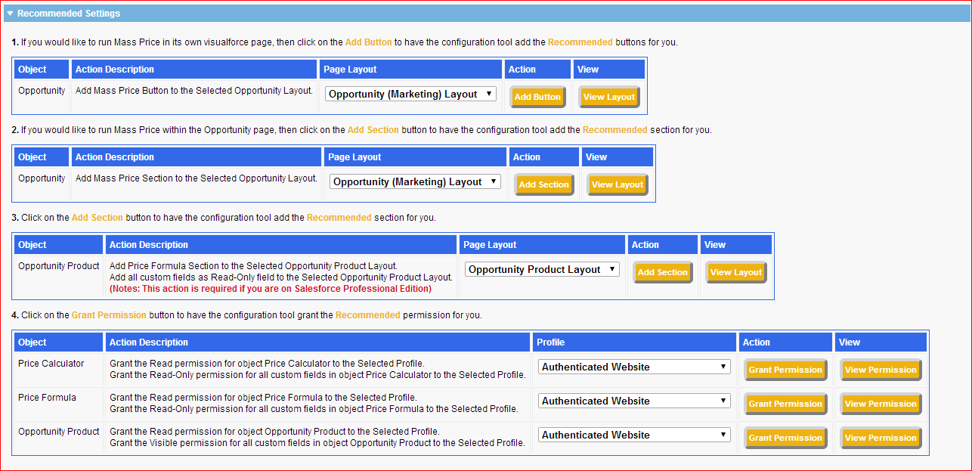View Permission for Price Formula object
Image resolution: width=972 pixels, height=471 pixels.
pos(881,404)
